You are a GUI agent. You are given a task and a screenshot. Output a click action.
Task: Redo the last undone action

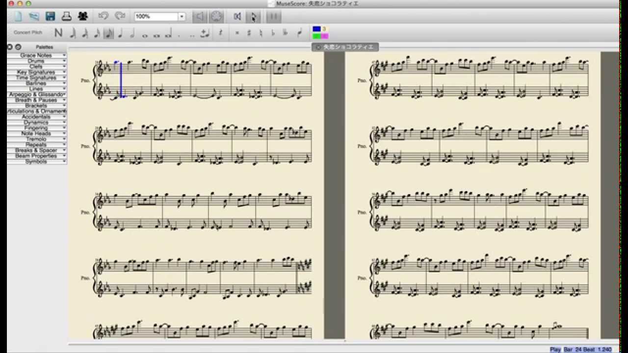[120, 16]
